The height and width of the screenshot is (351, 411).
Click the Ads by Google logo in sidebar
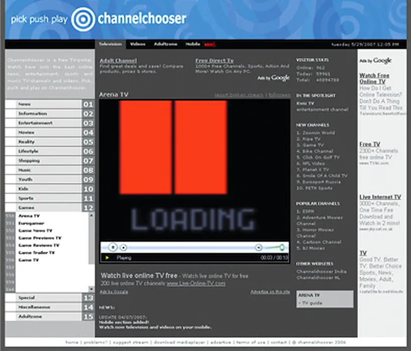pyautogui.click(x=375, y=61)
